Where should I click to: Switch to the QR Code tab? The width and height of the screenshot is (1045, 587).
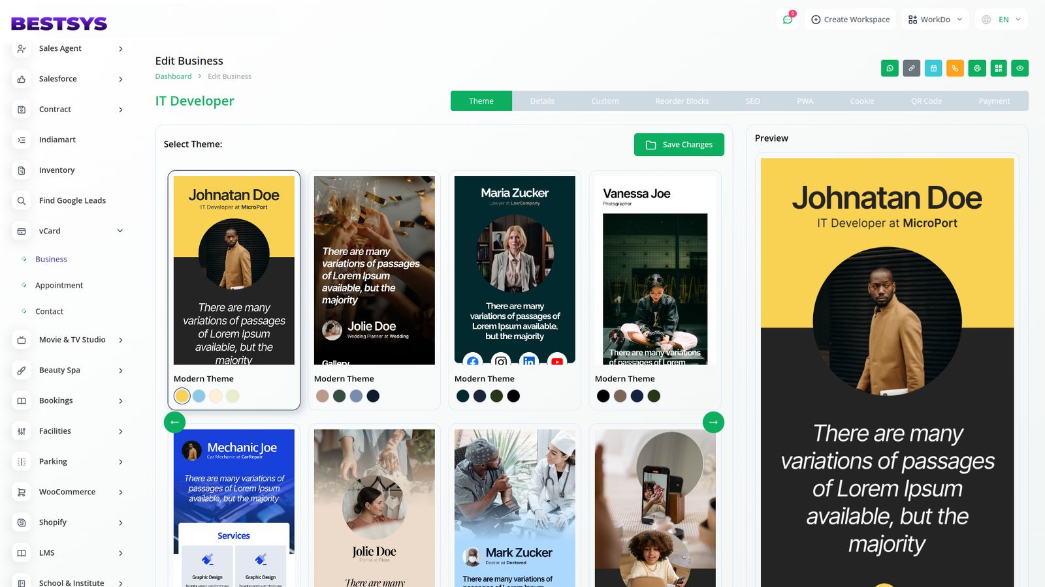point(926,101)
